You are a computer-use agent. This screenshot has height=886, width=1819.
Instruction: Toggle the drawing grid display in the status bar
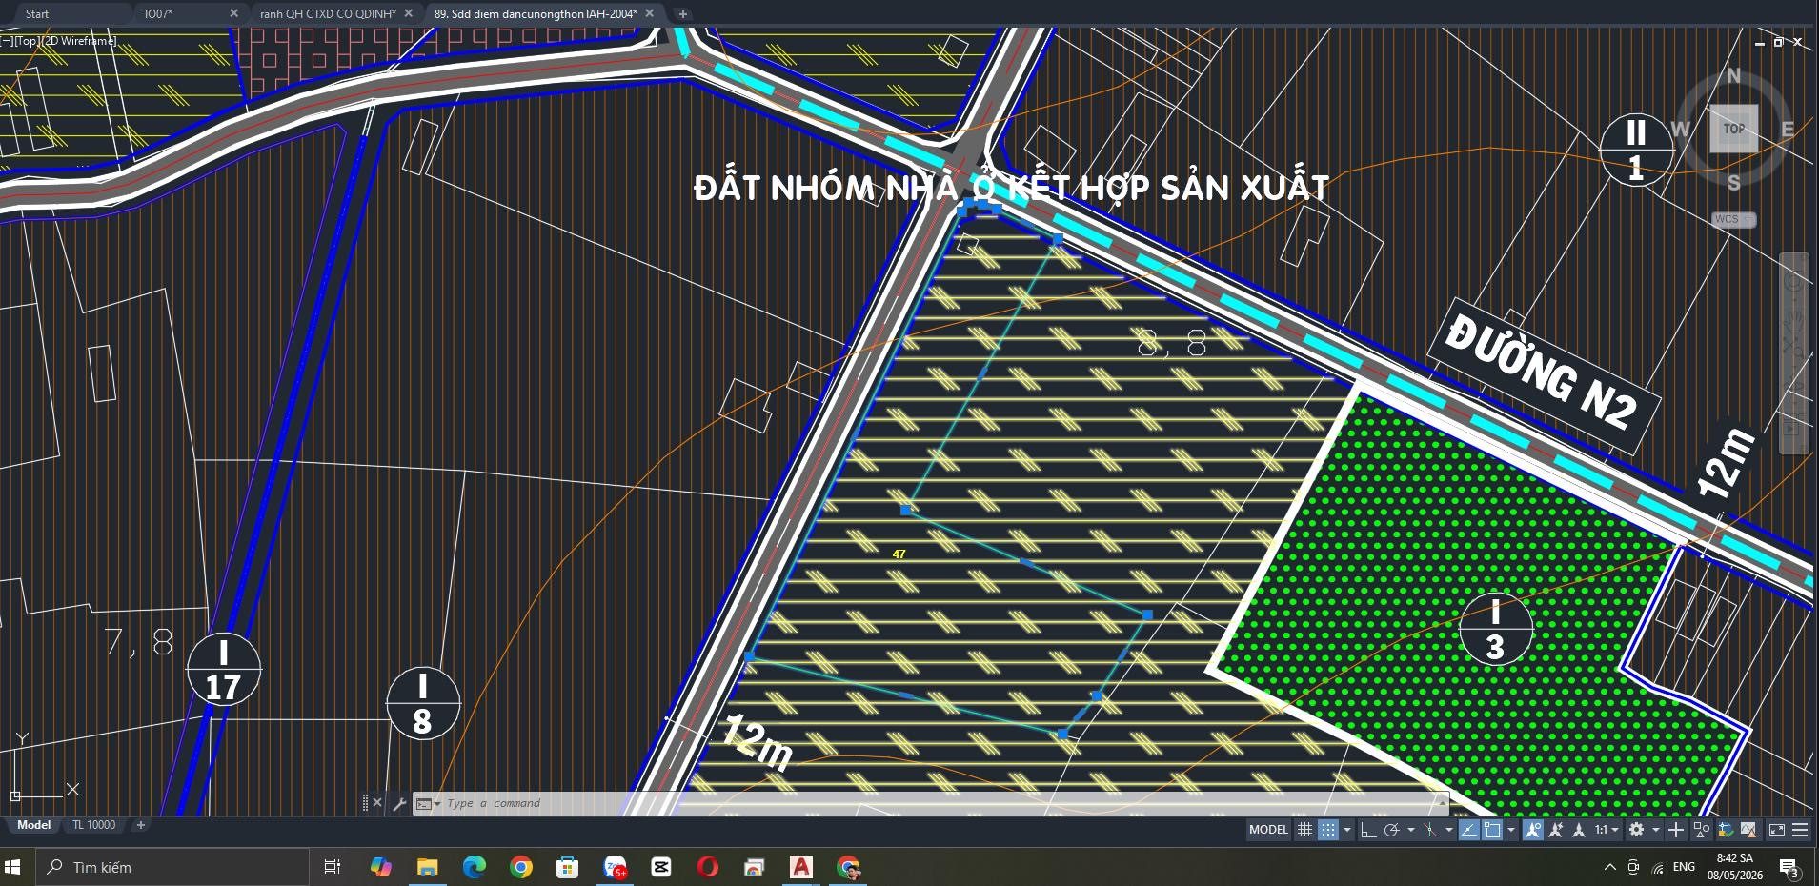click(x=1304, y=830)
